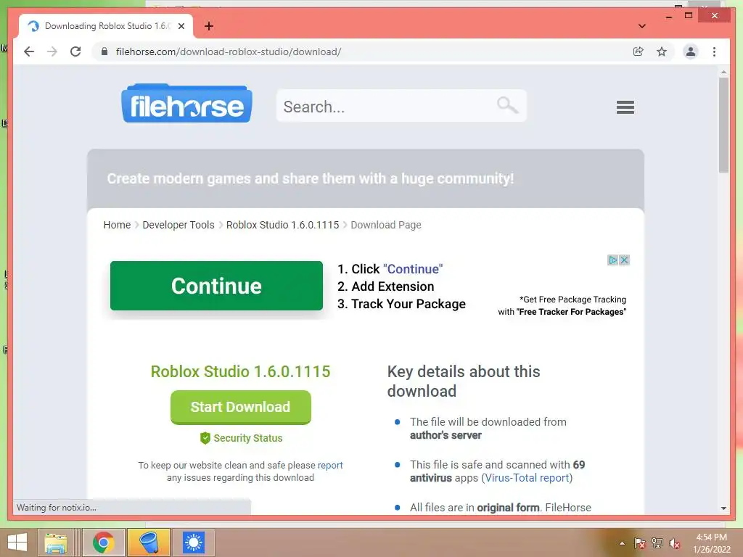
Task: Click the FileHorse search field
Action: pos(401,106)
